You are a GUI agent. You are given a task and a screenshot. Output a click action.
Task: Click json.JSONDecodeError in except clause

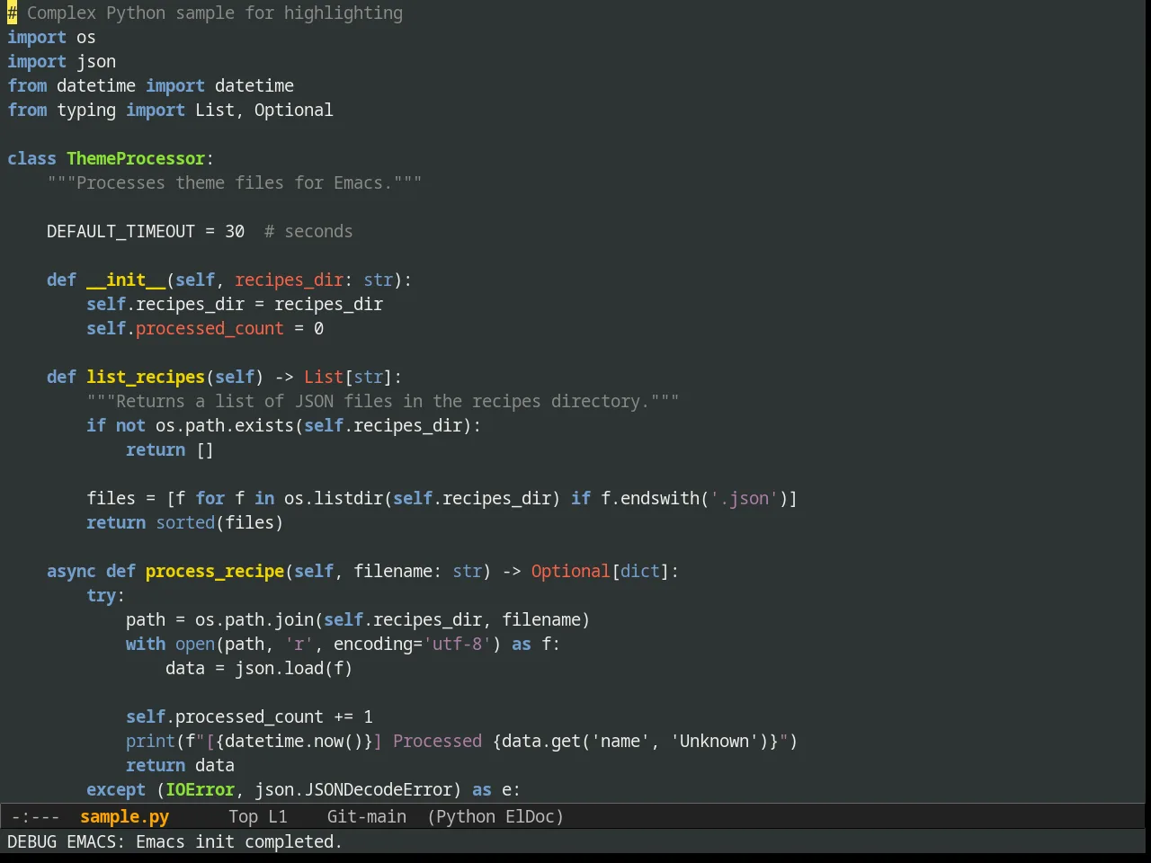point(353,789)
